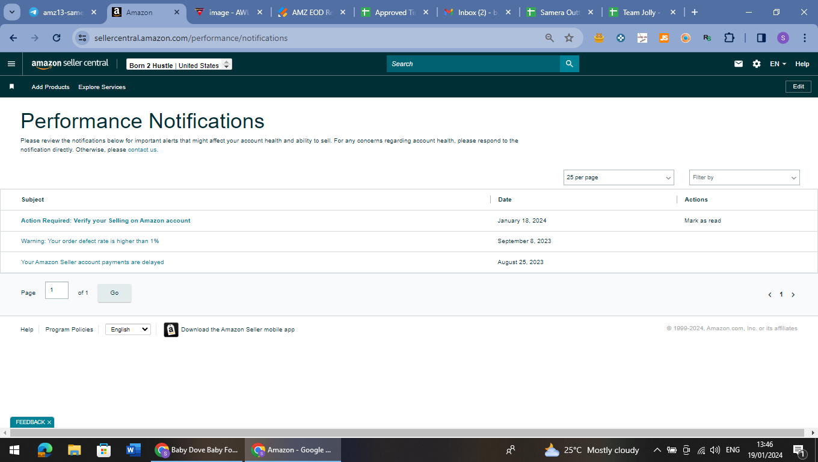
Task: Click the page number input box
Action: 57,291
